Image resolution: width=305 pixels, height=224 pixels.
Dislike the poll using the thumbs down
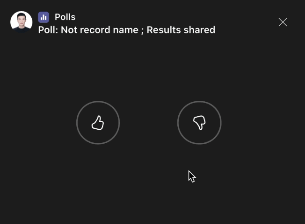pos(199,123)
